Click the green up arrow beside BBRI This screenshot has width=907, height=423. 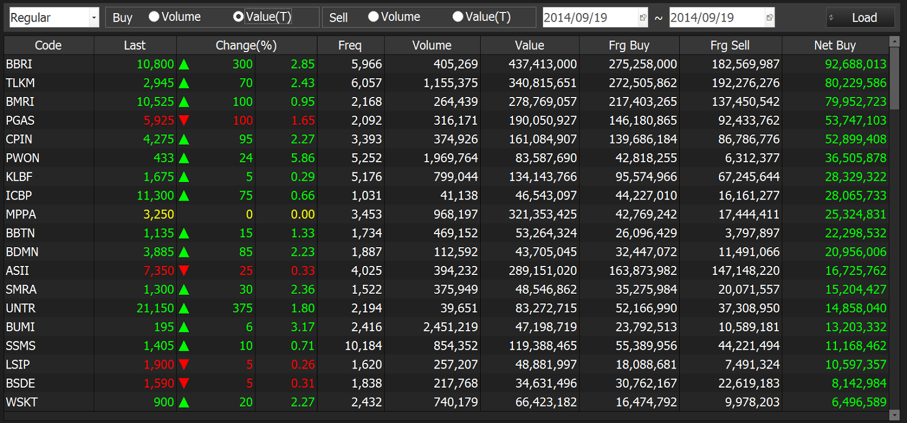(184, 65)
